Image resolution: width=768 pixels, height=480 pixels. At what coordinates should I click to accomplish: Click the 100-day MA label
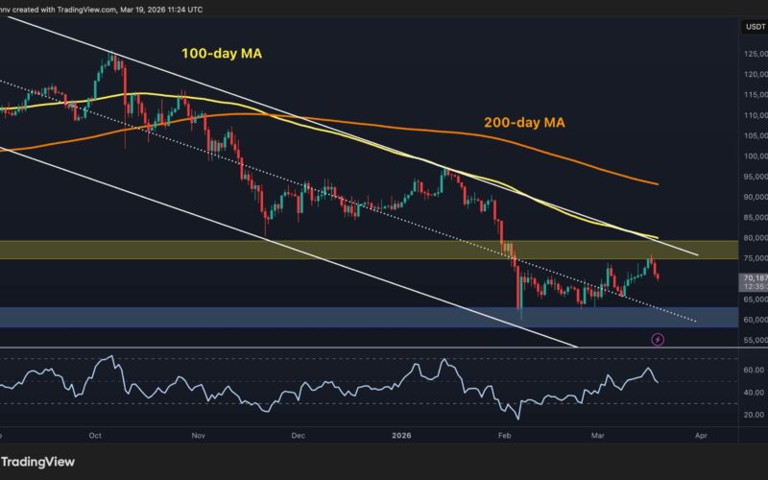click(x=222, y=55)
